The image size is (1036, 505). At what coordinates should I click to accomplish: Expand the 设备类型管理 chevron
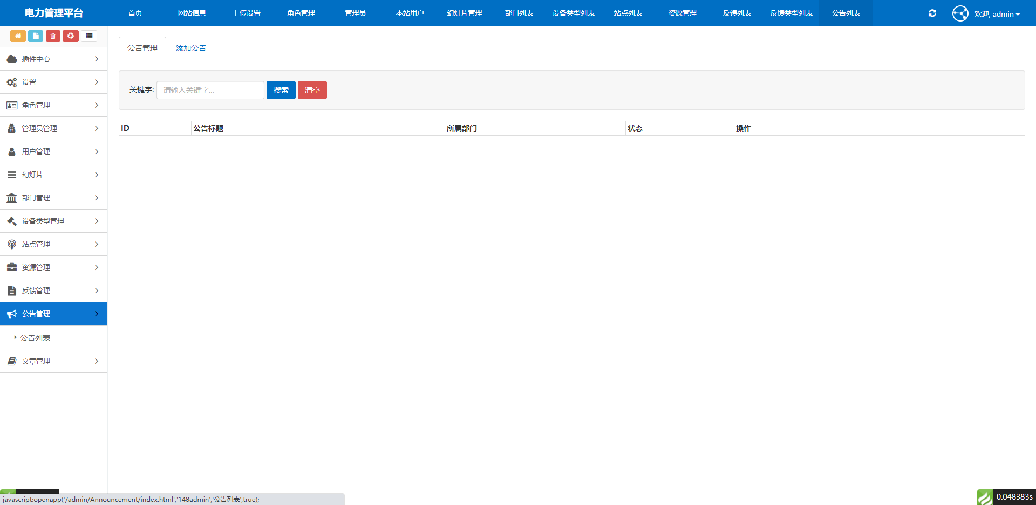click(97, 221)
